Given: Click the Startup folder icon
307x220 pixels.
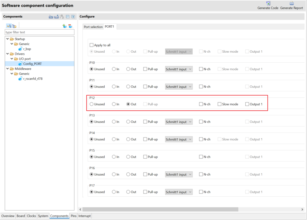Looking at the screenshot, I should (x=12, y=39).
